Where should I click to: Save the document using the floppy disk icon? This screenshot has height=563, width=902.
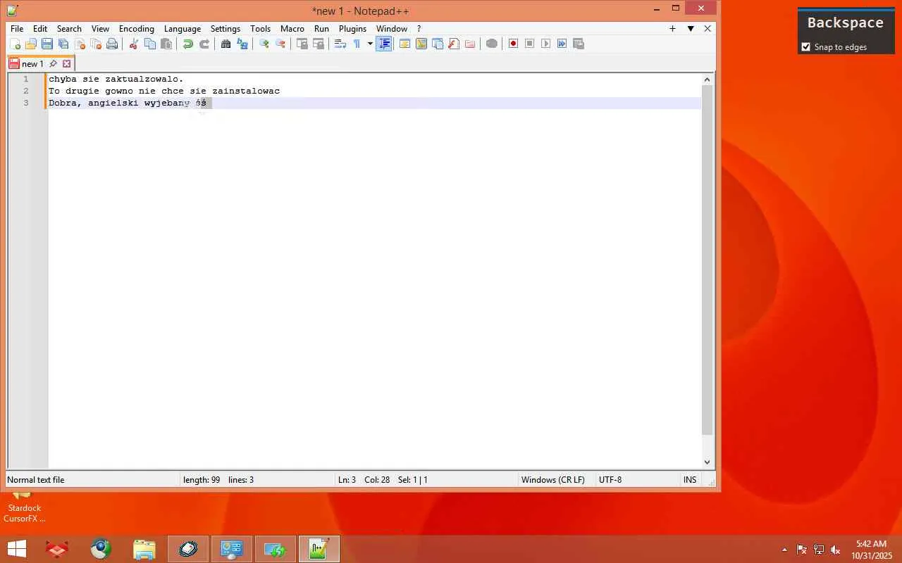click(x=47, y=44)
